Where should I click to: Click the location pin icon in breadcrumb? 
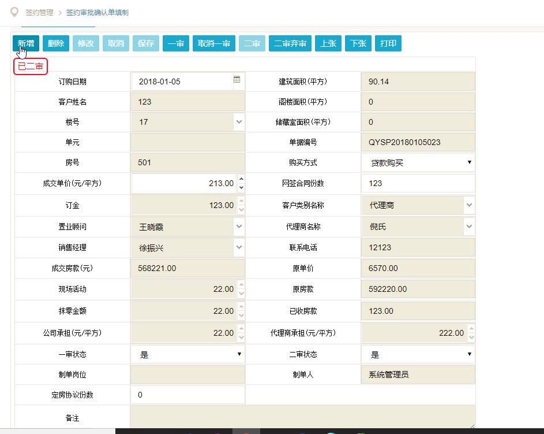pyautogui.click(x=15, y=12)
